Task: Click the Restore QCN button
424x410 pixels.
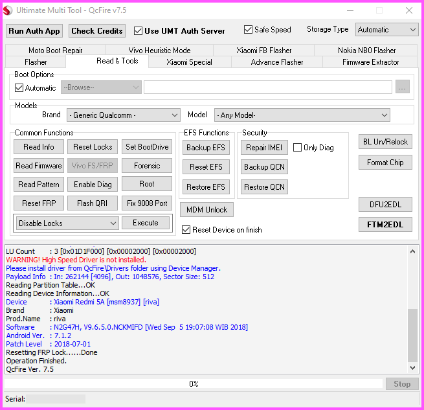Action: click(264, 187)
